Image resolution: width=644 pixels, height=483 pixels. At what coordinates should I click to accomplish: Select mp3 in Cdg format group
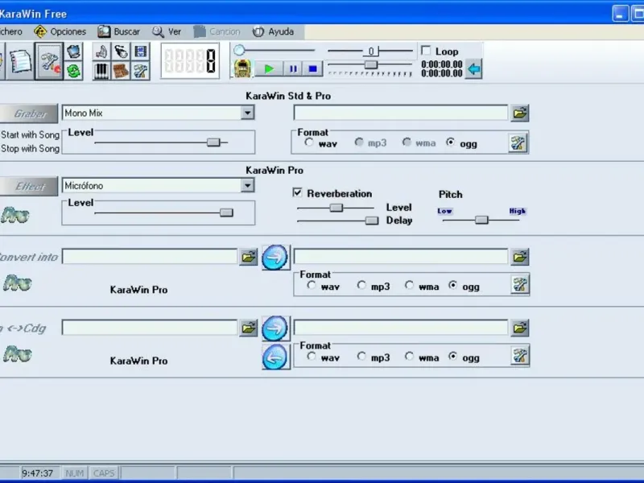click(x=361, y=356)
